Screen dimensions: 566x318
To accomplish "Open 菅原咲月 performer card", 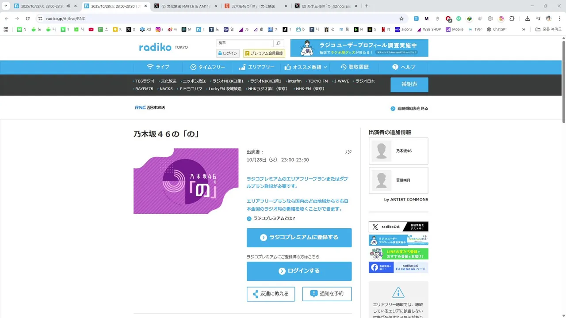I will [398, 180].
